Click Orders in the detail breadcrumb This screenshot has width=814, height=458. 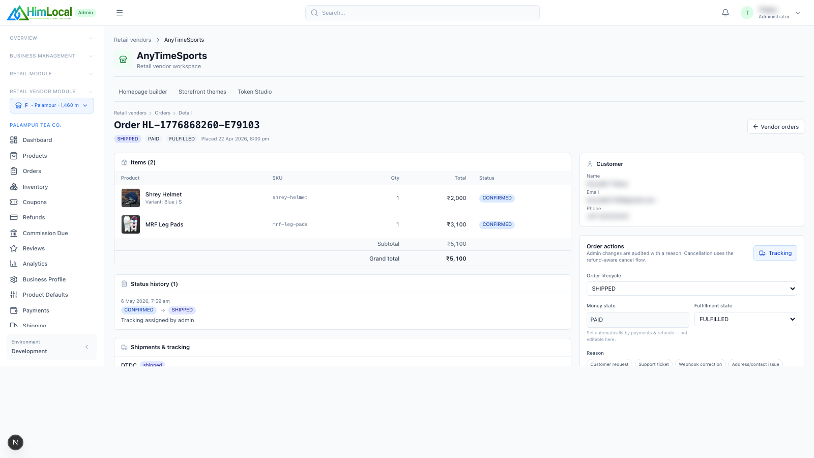click(x=162, y=113)
